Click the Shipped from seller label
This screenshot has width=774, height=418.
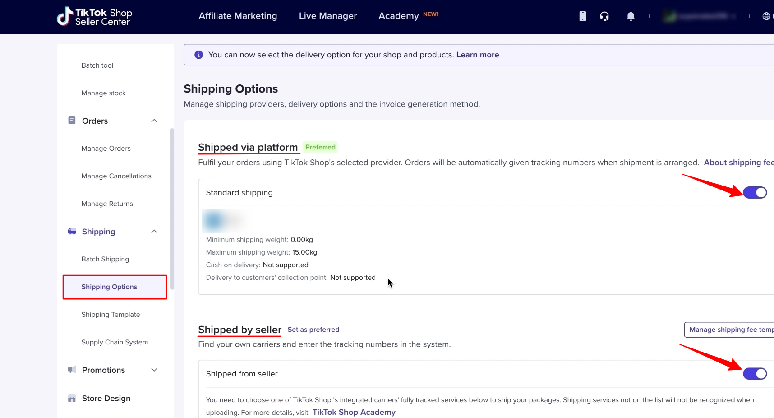[x=242, y=374]
